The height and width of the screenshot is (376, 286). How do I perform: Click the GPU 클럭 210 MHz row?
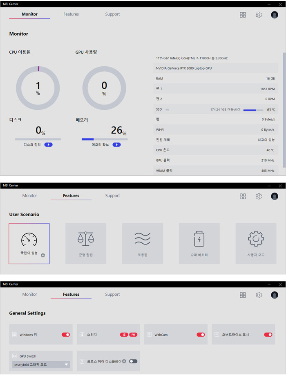(x=215, y=160)
